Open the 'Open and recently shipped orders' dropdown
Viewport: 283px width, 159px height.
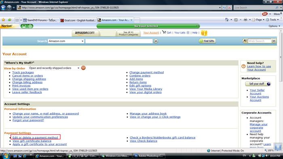click(x=54, y=68)
